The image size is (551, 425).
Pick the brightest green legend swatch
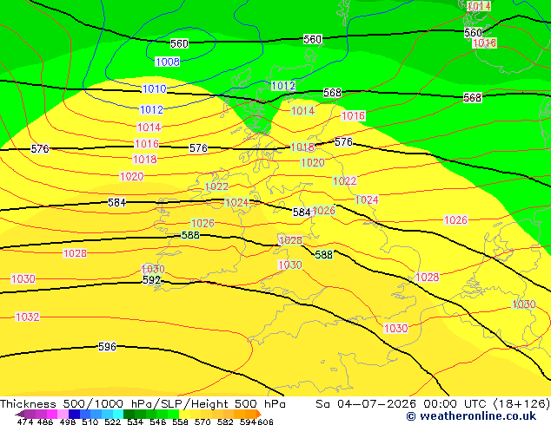click(173, 414)
